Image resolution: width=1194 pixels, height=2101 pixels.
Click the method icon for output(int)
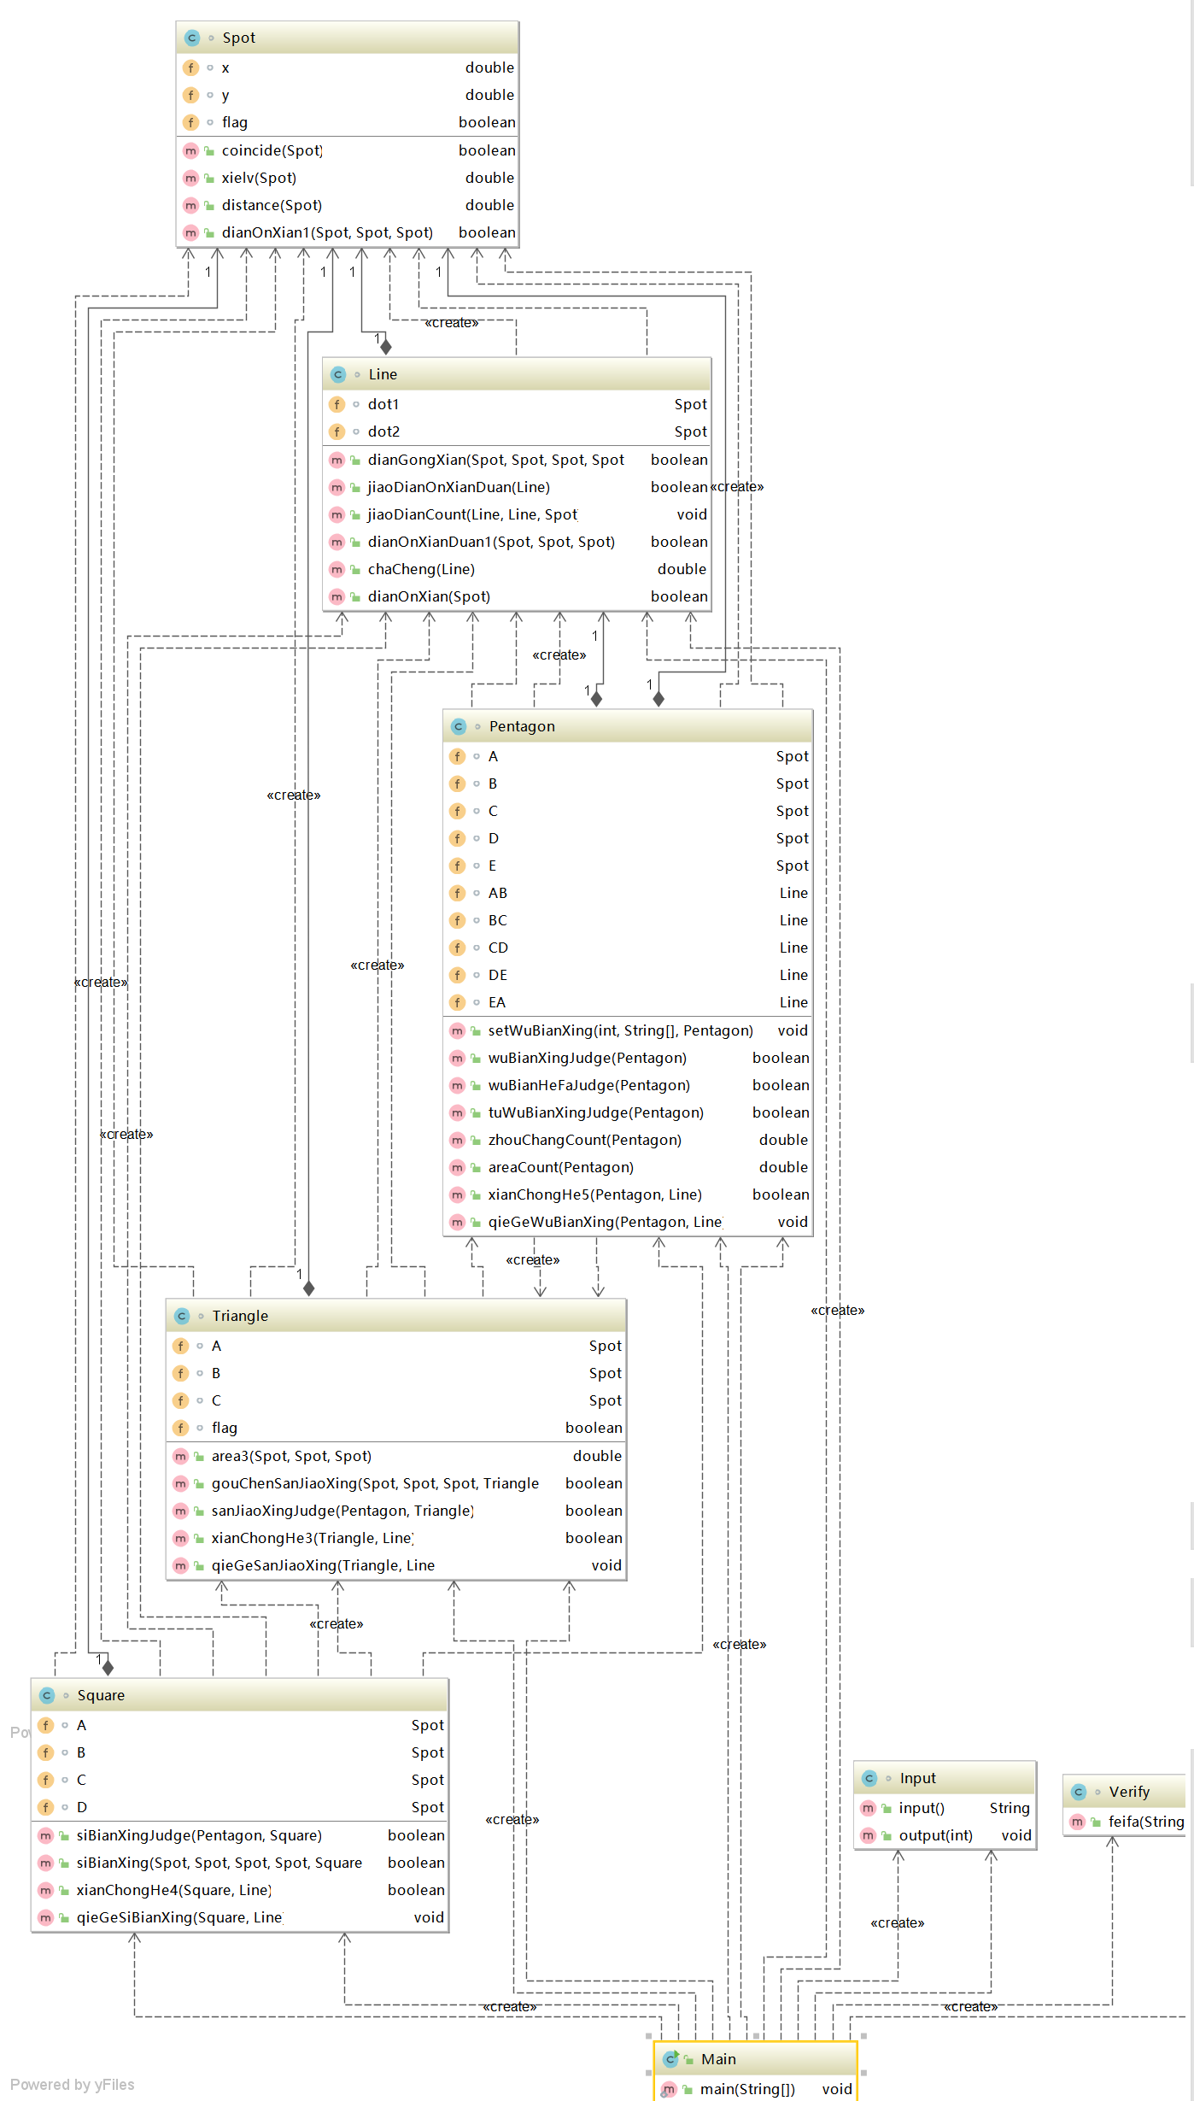pos(869,1835)
